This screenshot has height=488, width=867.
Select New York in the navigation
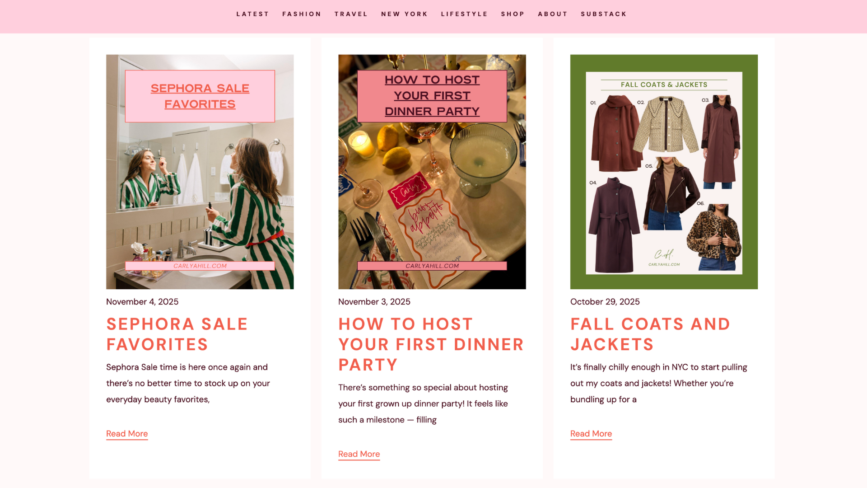[x=404, y=14]
